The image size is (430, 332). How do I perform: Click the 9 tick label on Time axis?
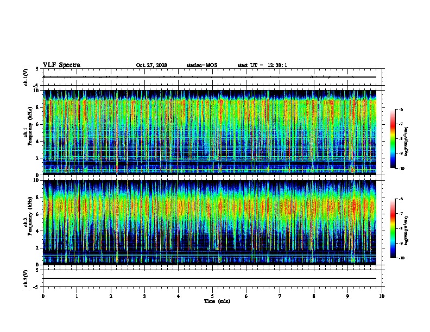[x=347, y=296]
